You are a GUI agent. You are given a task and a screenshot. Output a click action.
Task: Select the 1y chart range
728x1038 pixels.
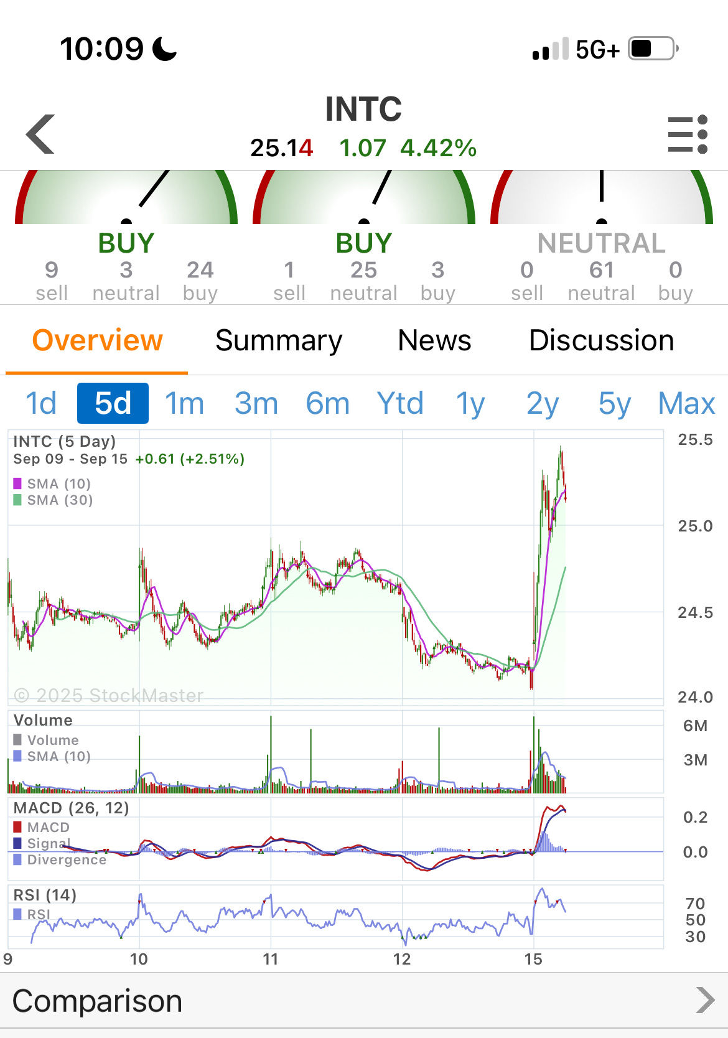470,404
